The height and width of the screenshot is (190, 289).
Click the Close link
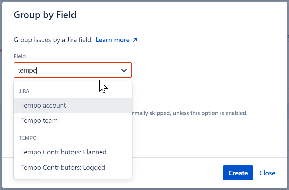[267, 173]
